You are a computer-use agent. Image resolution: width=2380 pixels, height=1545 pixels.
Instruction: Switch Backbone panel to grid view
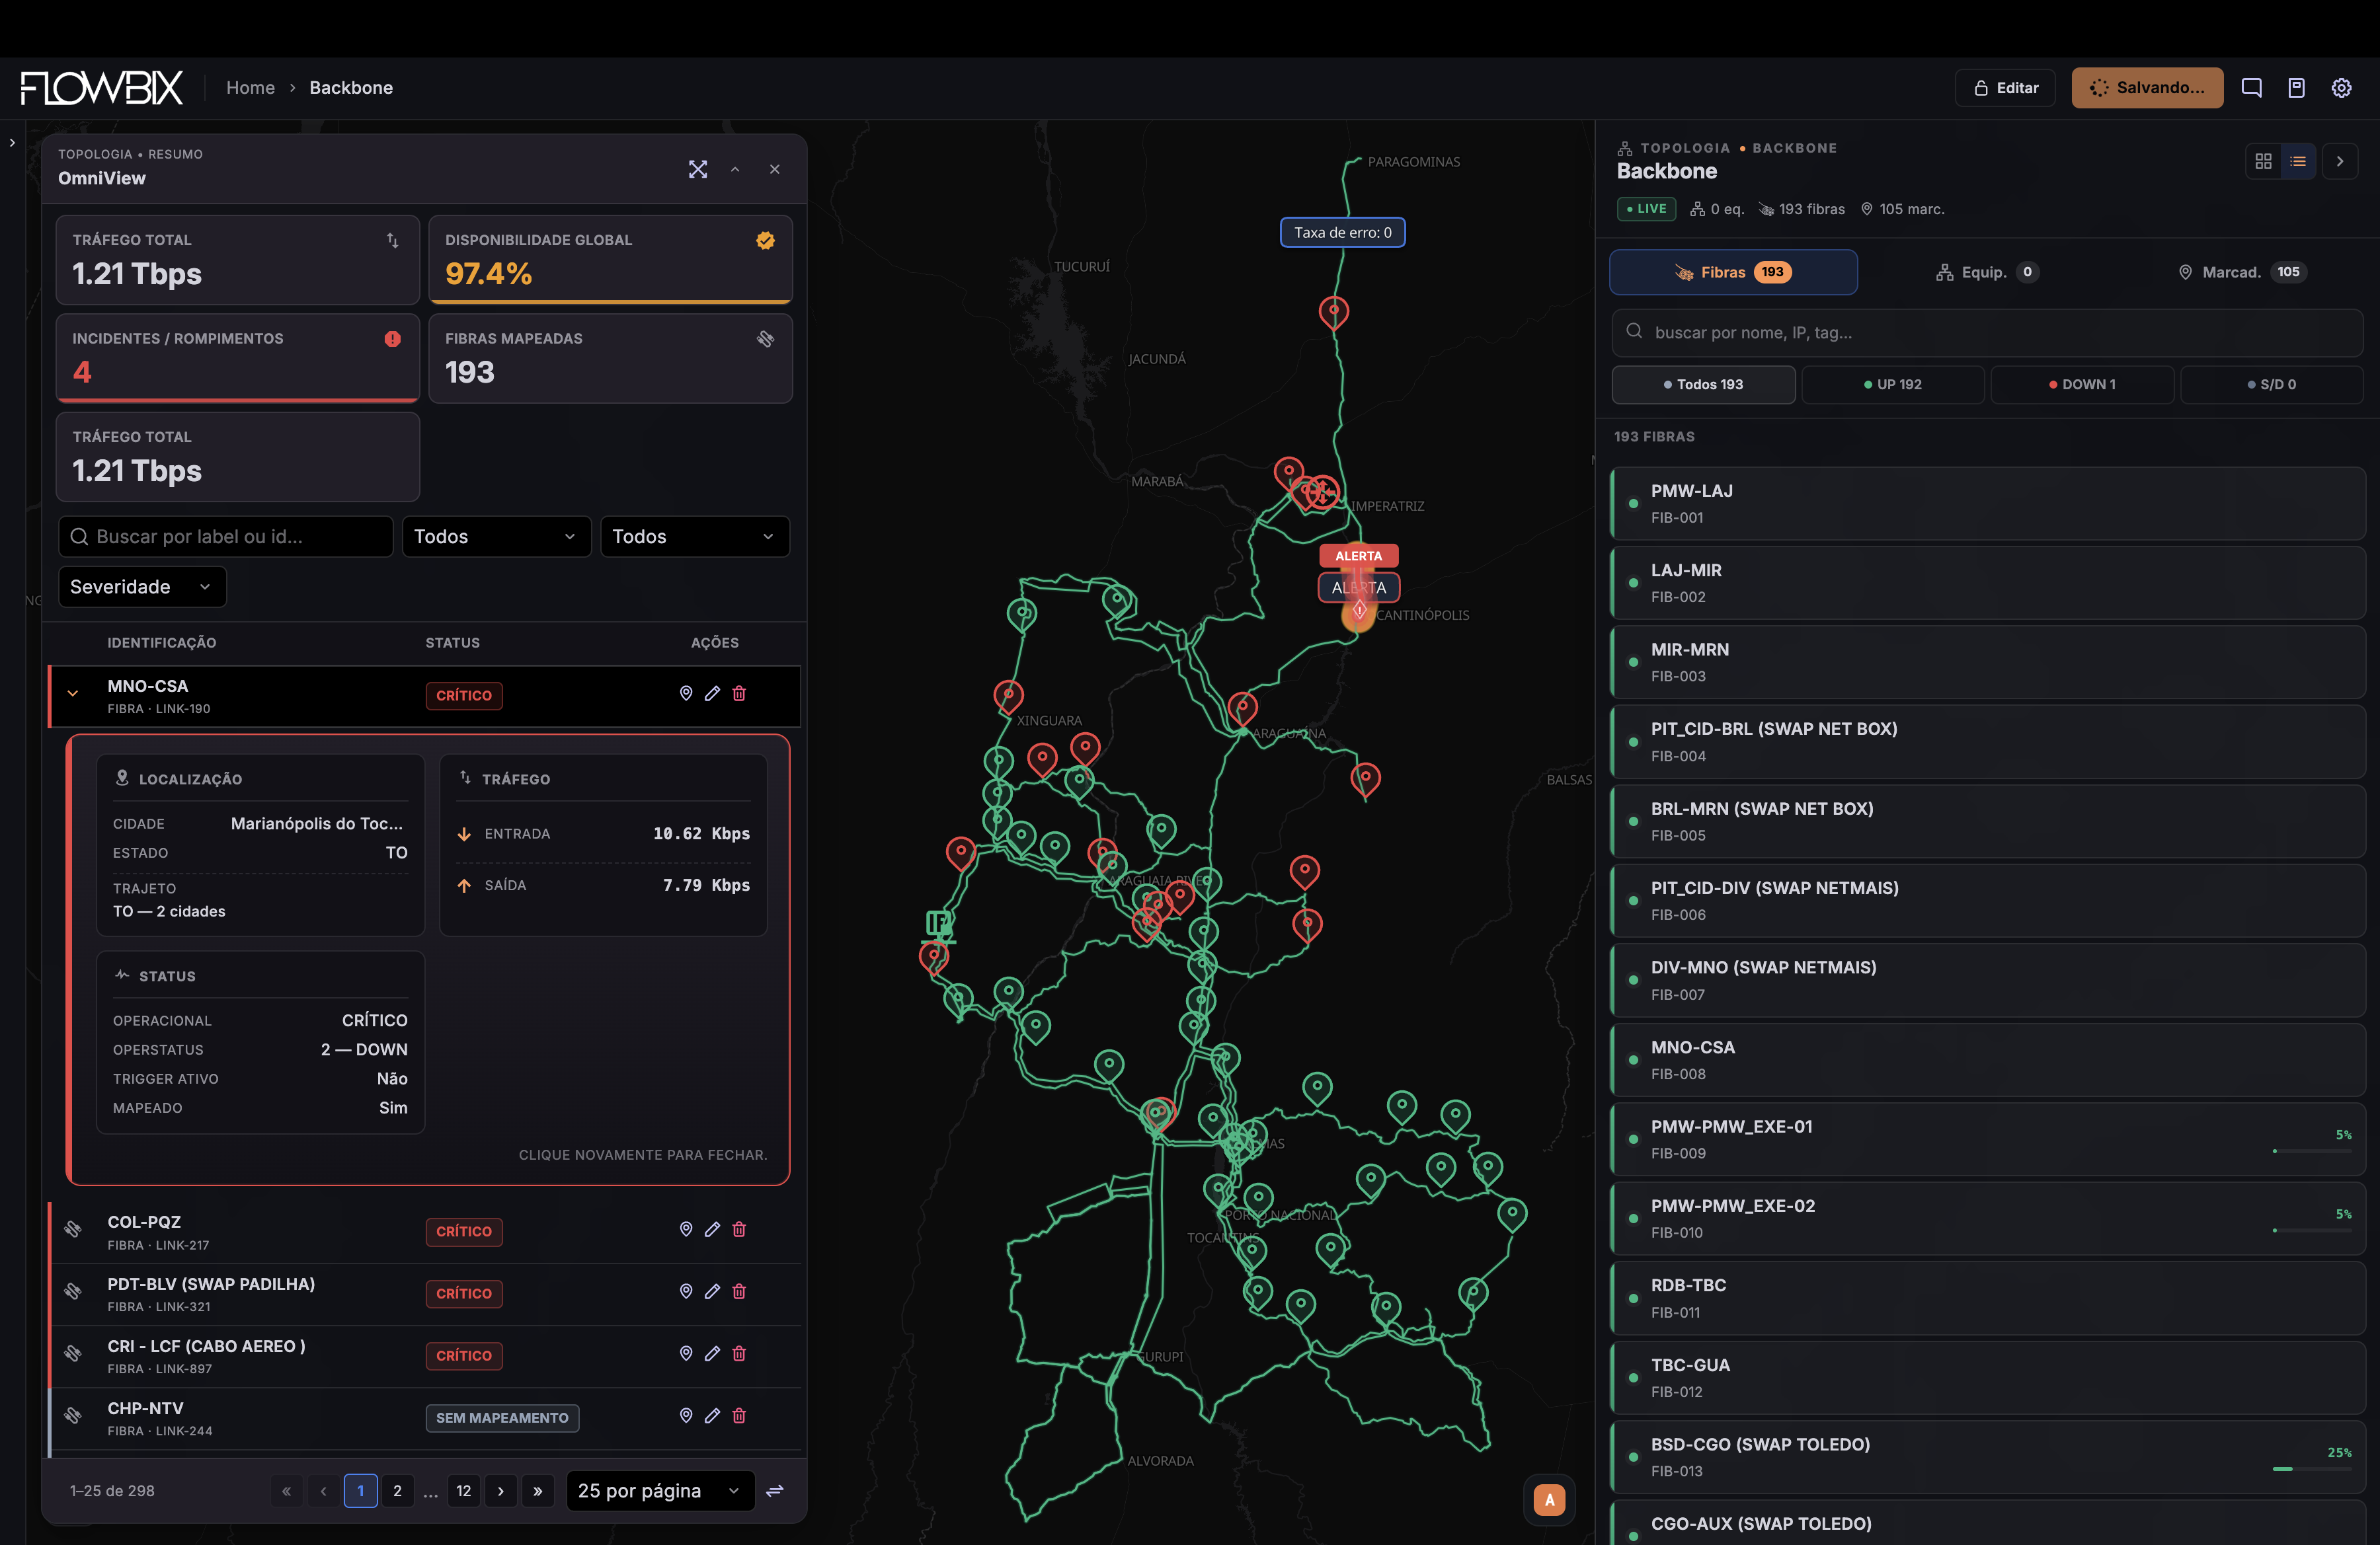point(2263,161)
